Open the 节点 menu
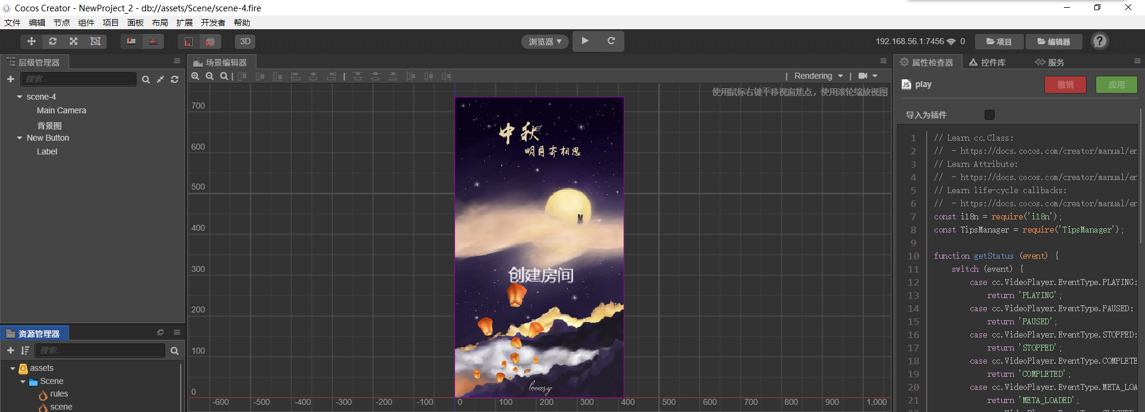The width and height of the screenshot is (1145, 412). pyautogui.click(x=61, y=23)
